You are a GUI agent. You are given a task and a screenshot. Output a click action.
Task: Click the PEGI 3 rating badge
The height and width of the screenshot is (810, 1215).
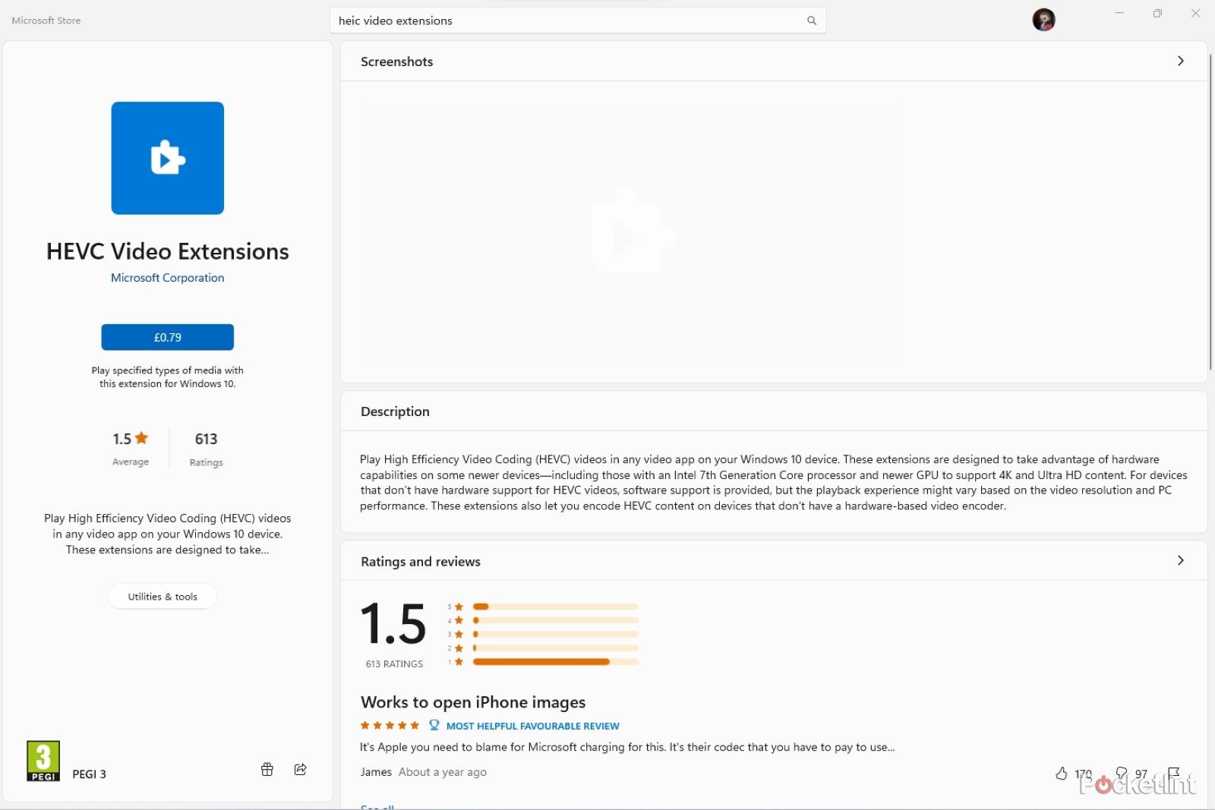coord(43,761)
